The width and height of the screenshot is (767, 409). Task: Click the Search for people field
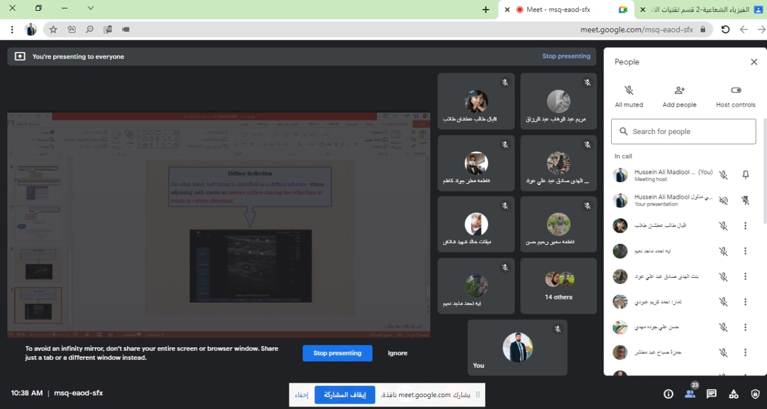click(x=683, y=131)
